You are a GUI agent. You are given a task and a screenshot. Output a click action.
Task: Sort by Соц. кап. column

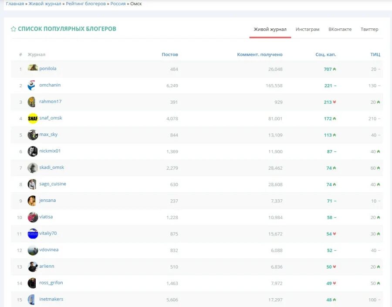coord(325,55)
